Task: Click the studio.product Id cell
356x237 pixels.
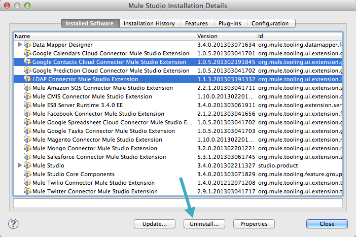Action: (278, 165)
